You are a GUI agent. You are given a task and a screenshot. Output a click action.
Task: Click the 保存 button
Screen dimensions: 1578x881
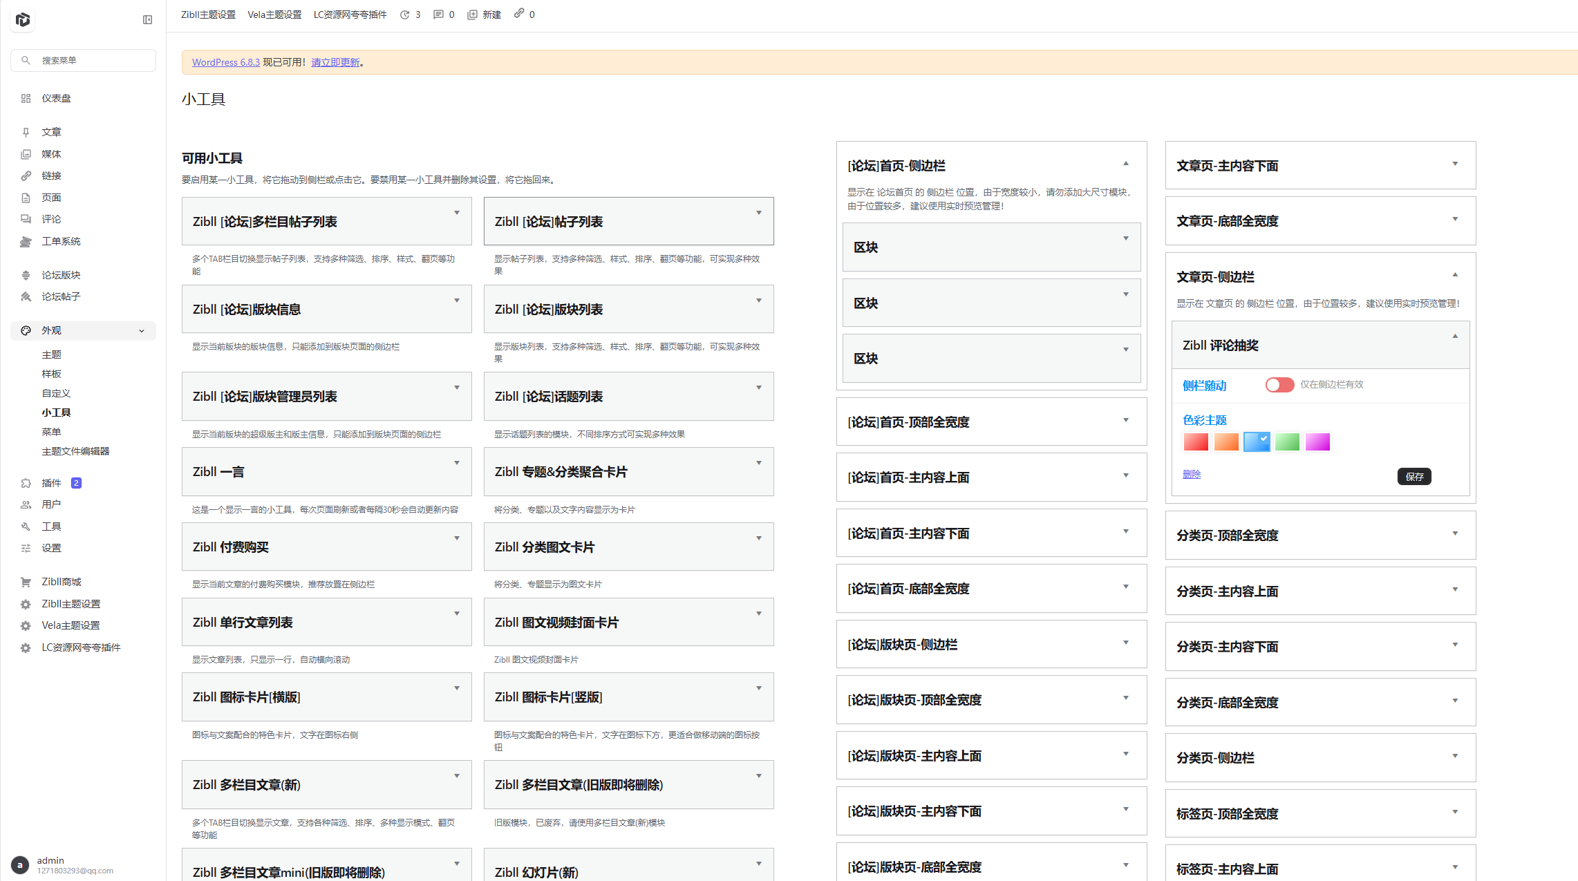click(1414, 477)
